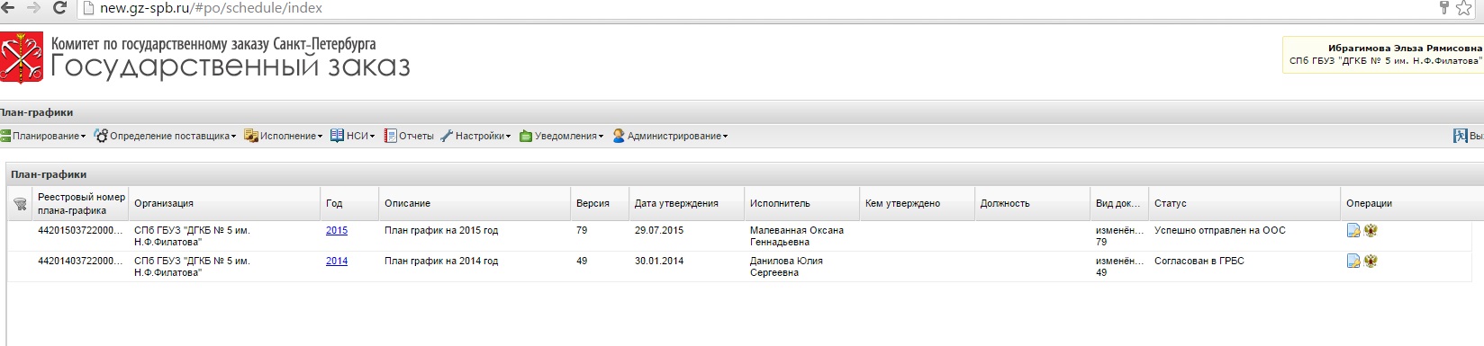Click the coat-of-arms icon for the 2015 plan

click(x=1371, y=231)
